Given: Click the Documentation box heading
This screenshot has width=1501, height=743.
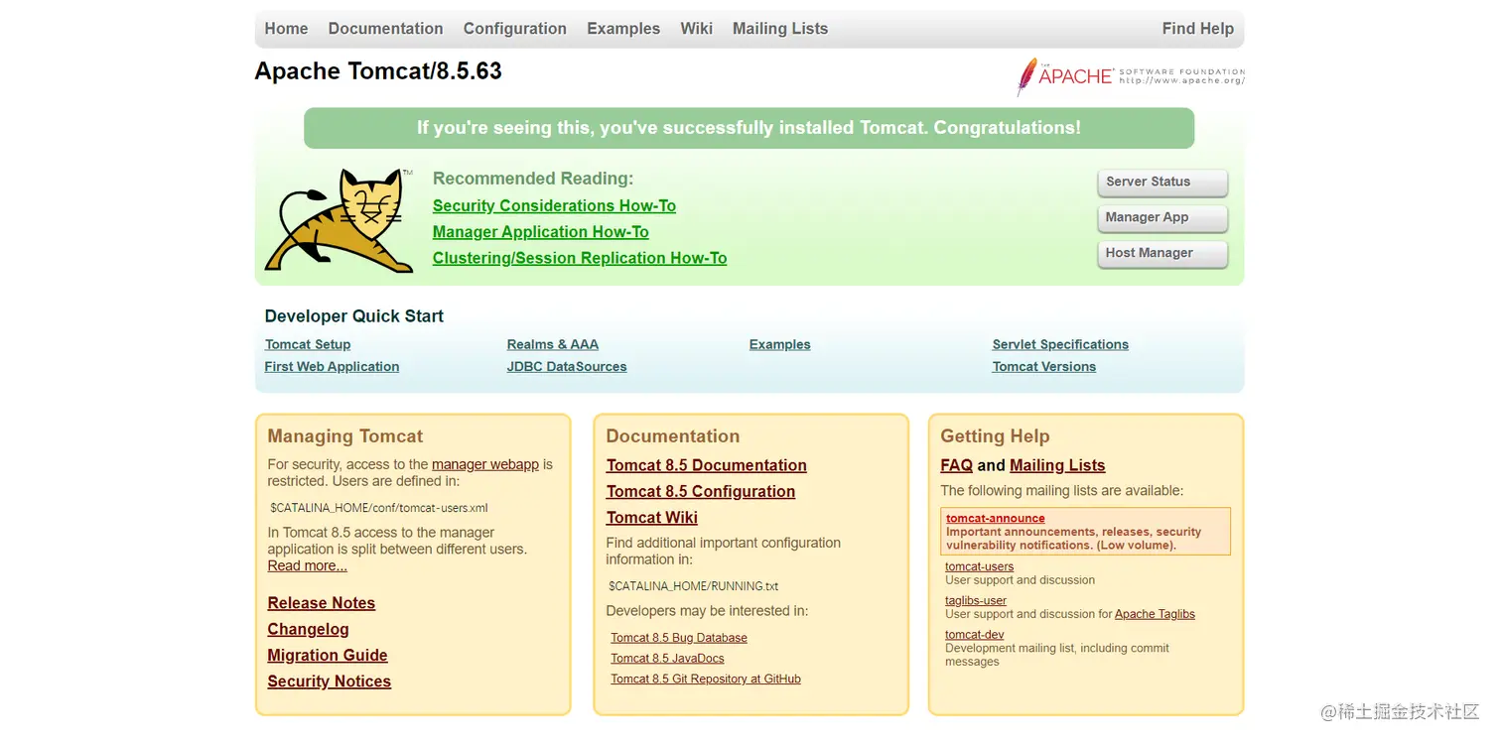Looking at the screenshot, I should tap(673, 436).
